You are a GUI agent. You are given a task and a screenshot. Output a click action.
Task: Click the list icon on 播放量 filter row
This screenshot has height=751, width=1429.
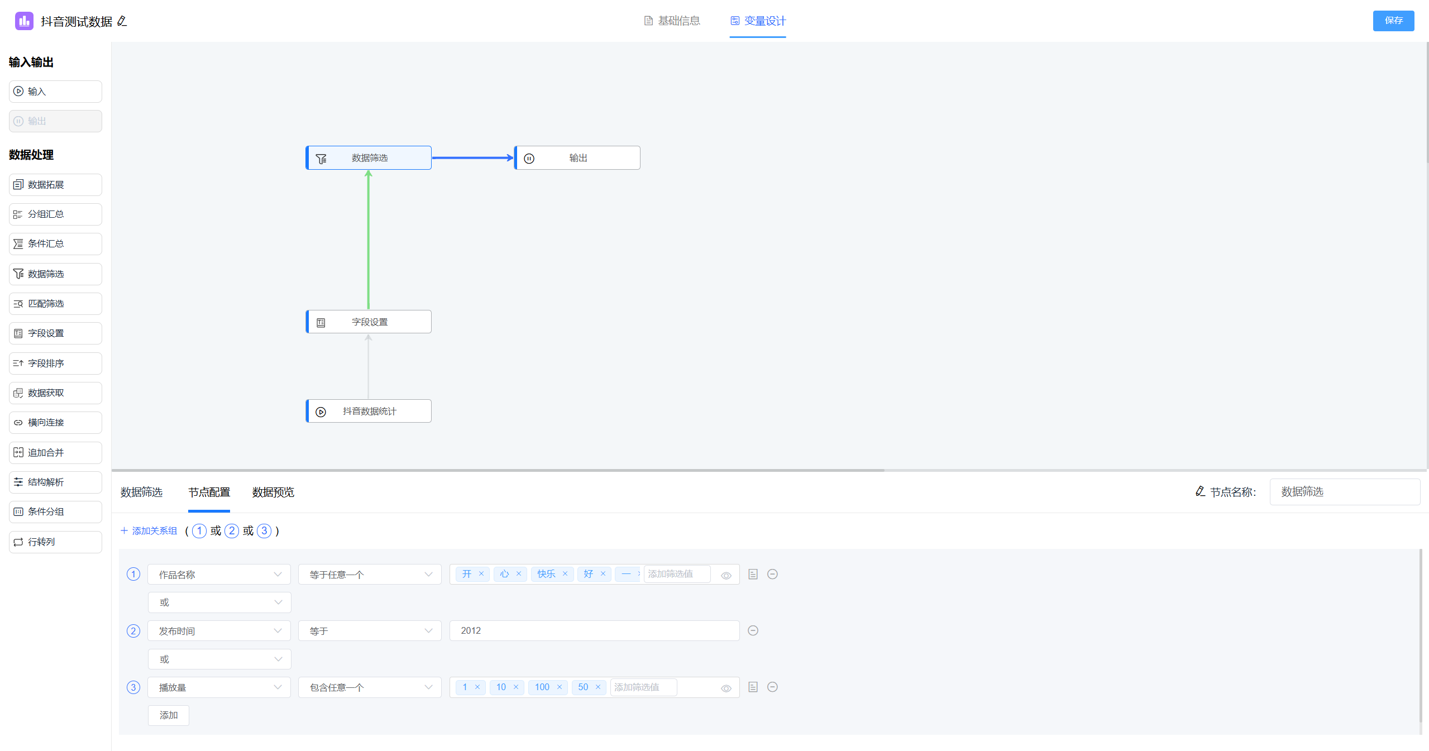tap(753, 687)
